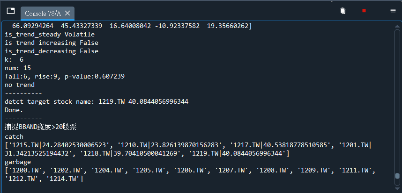
Task: Click the empty scrollbar track above thumb
Action: (397, 101)
